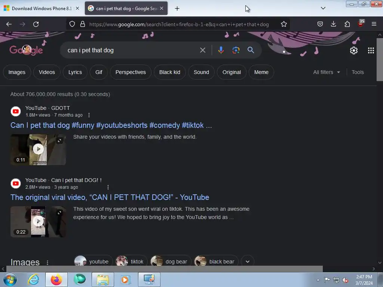Click the forward navigation arrow

point(22,24)
